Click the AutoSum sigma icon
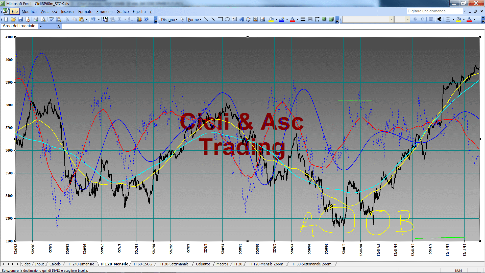This screenshot has height=273, width=485. [x=120, y=19]
